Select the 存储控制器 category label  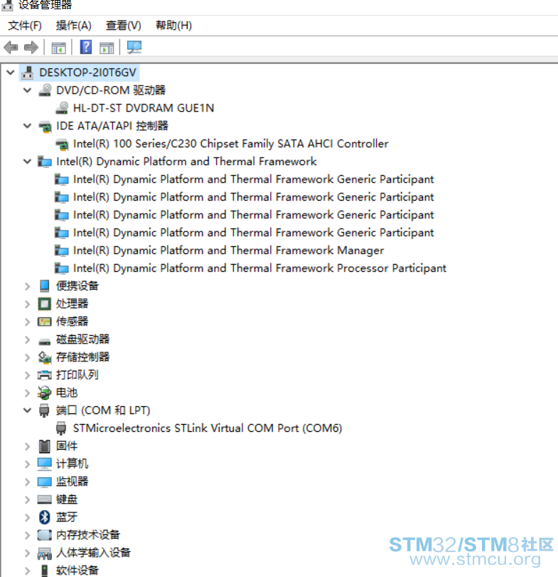(x=82, y=357)
